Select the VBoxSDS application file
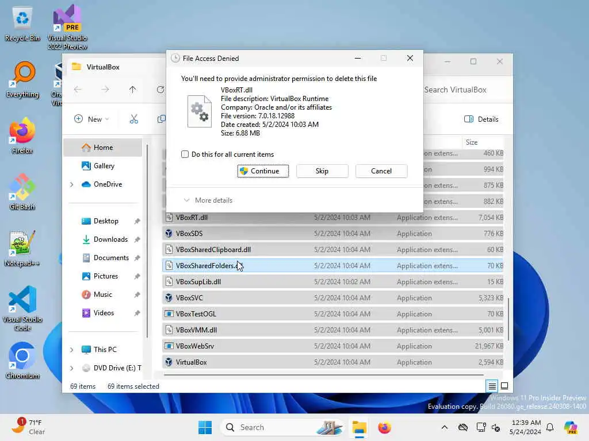 (x=332, y=233)
